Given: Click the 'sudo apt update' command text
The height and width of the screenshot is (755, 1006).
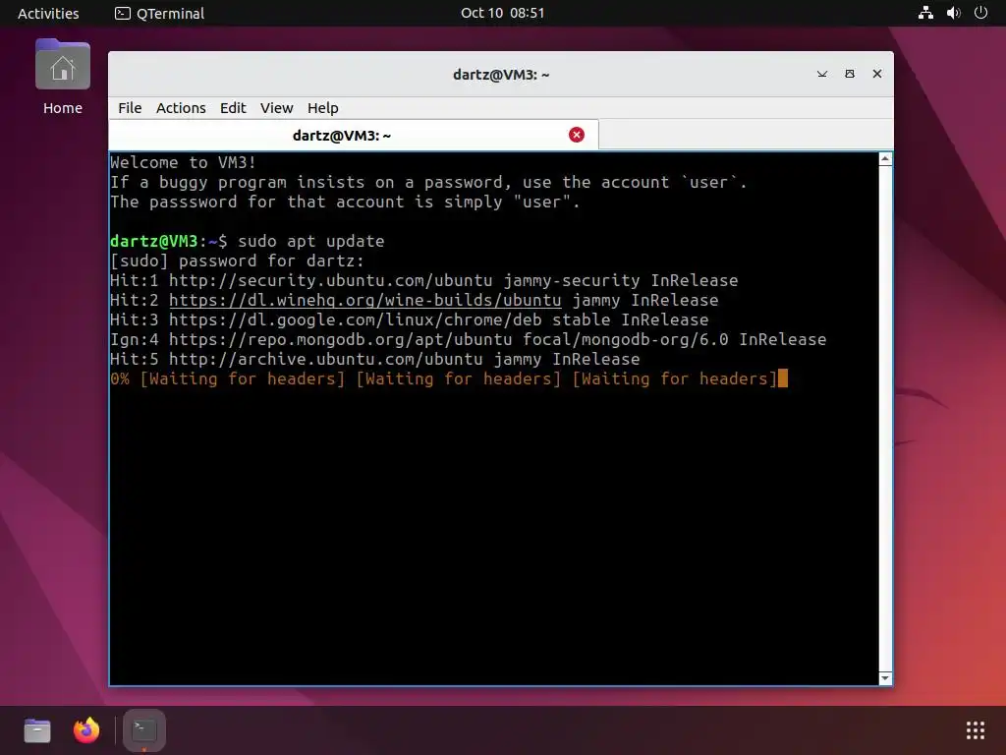Looking at the screenshot, I should 311,242.
